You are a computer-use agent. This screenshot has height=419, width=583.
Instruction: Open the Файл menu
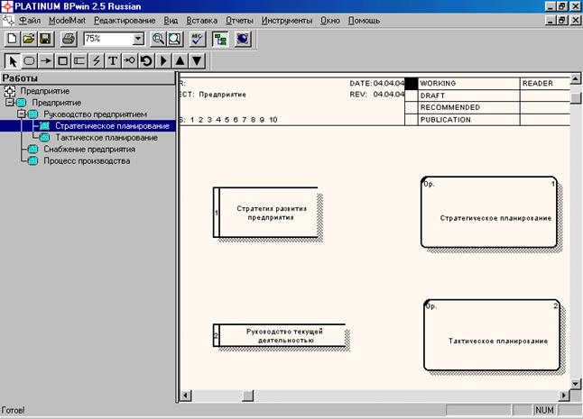[x=32, y=20]
